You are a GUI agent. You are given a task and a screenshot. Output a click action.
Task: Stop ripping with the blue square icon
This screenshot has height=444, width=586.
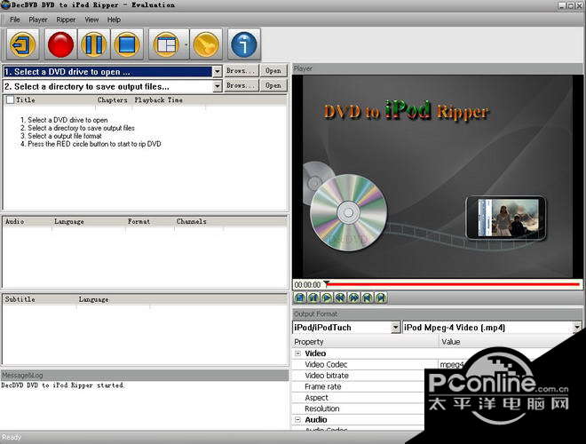pyautogui.click(x=127, y=44)
